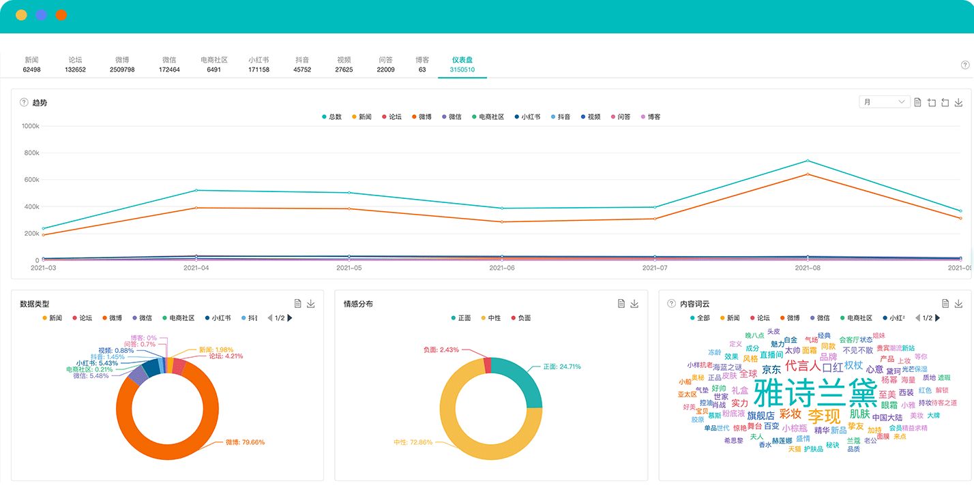
Task: Switch to the 博客 tab
Action: click(422, 65)
